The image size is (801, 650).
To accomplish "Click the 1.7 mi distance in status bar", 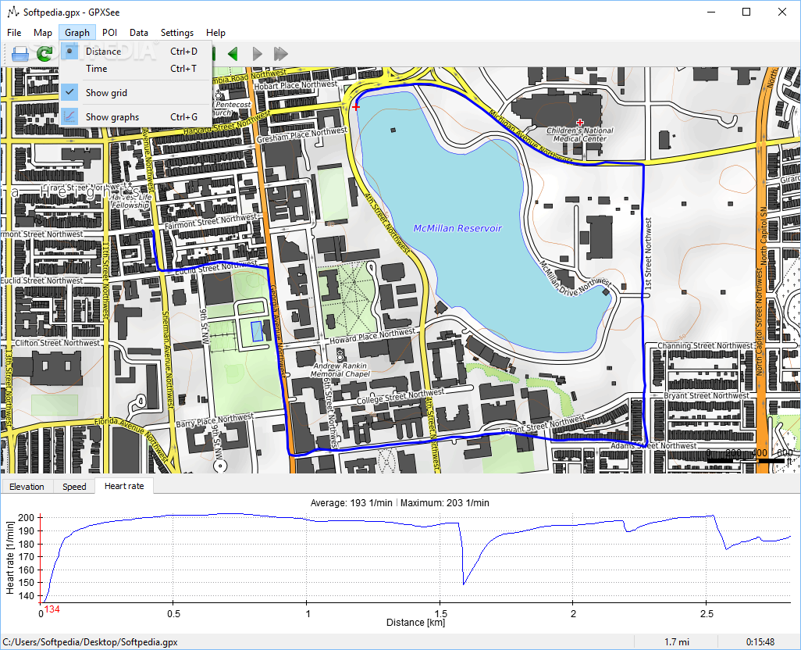I will point(677,642).
